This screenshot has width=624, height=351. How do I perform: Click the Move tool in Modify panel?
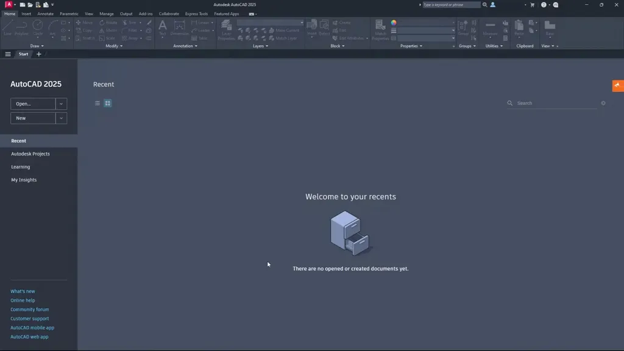coord(84,23)
